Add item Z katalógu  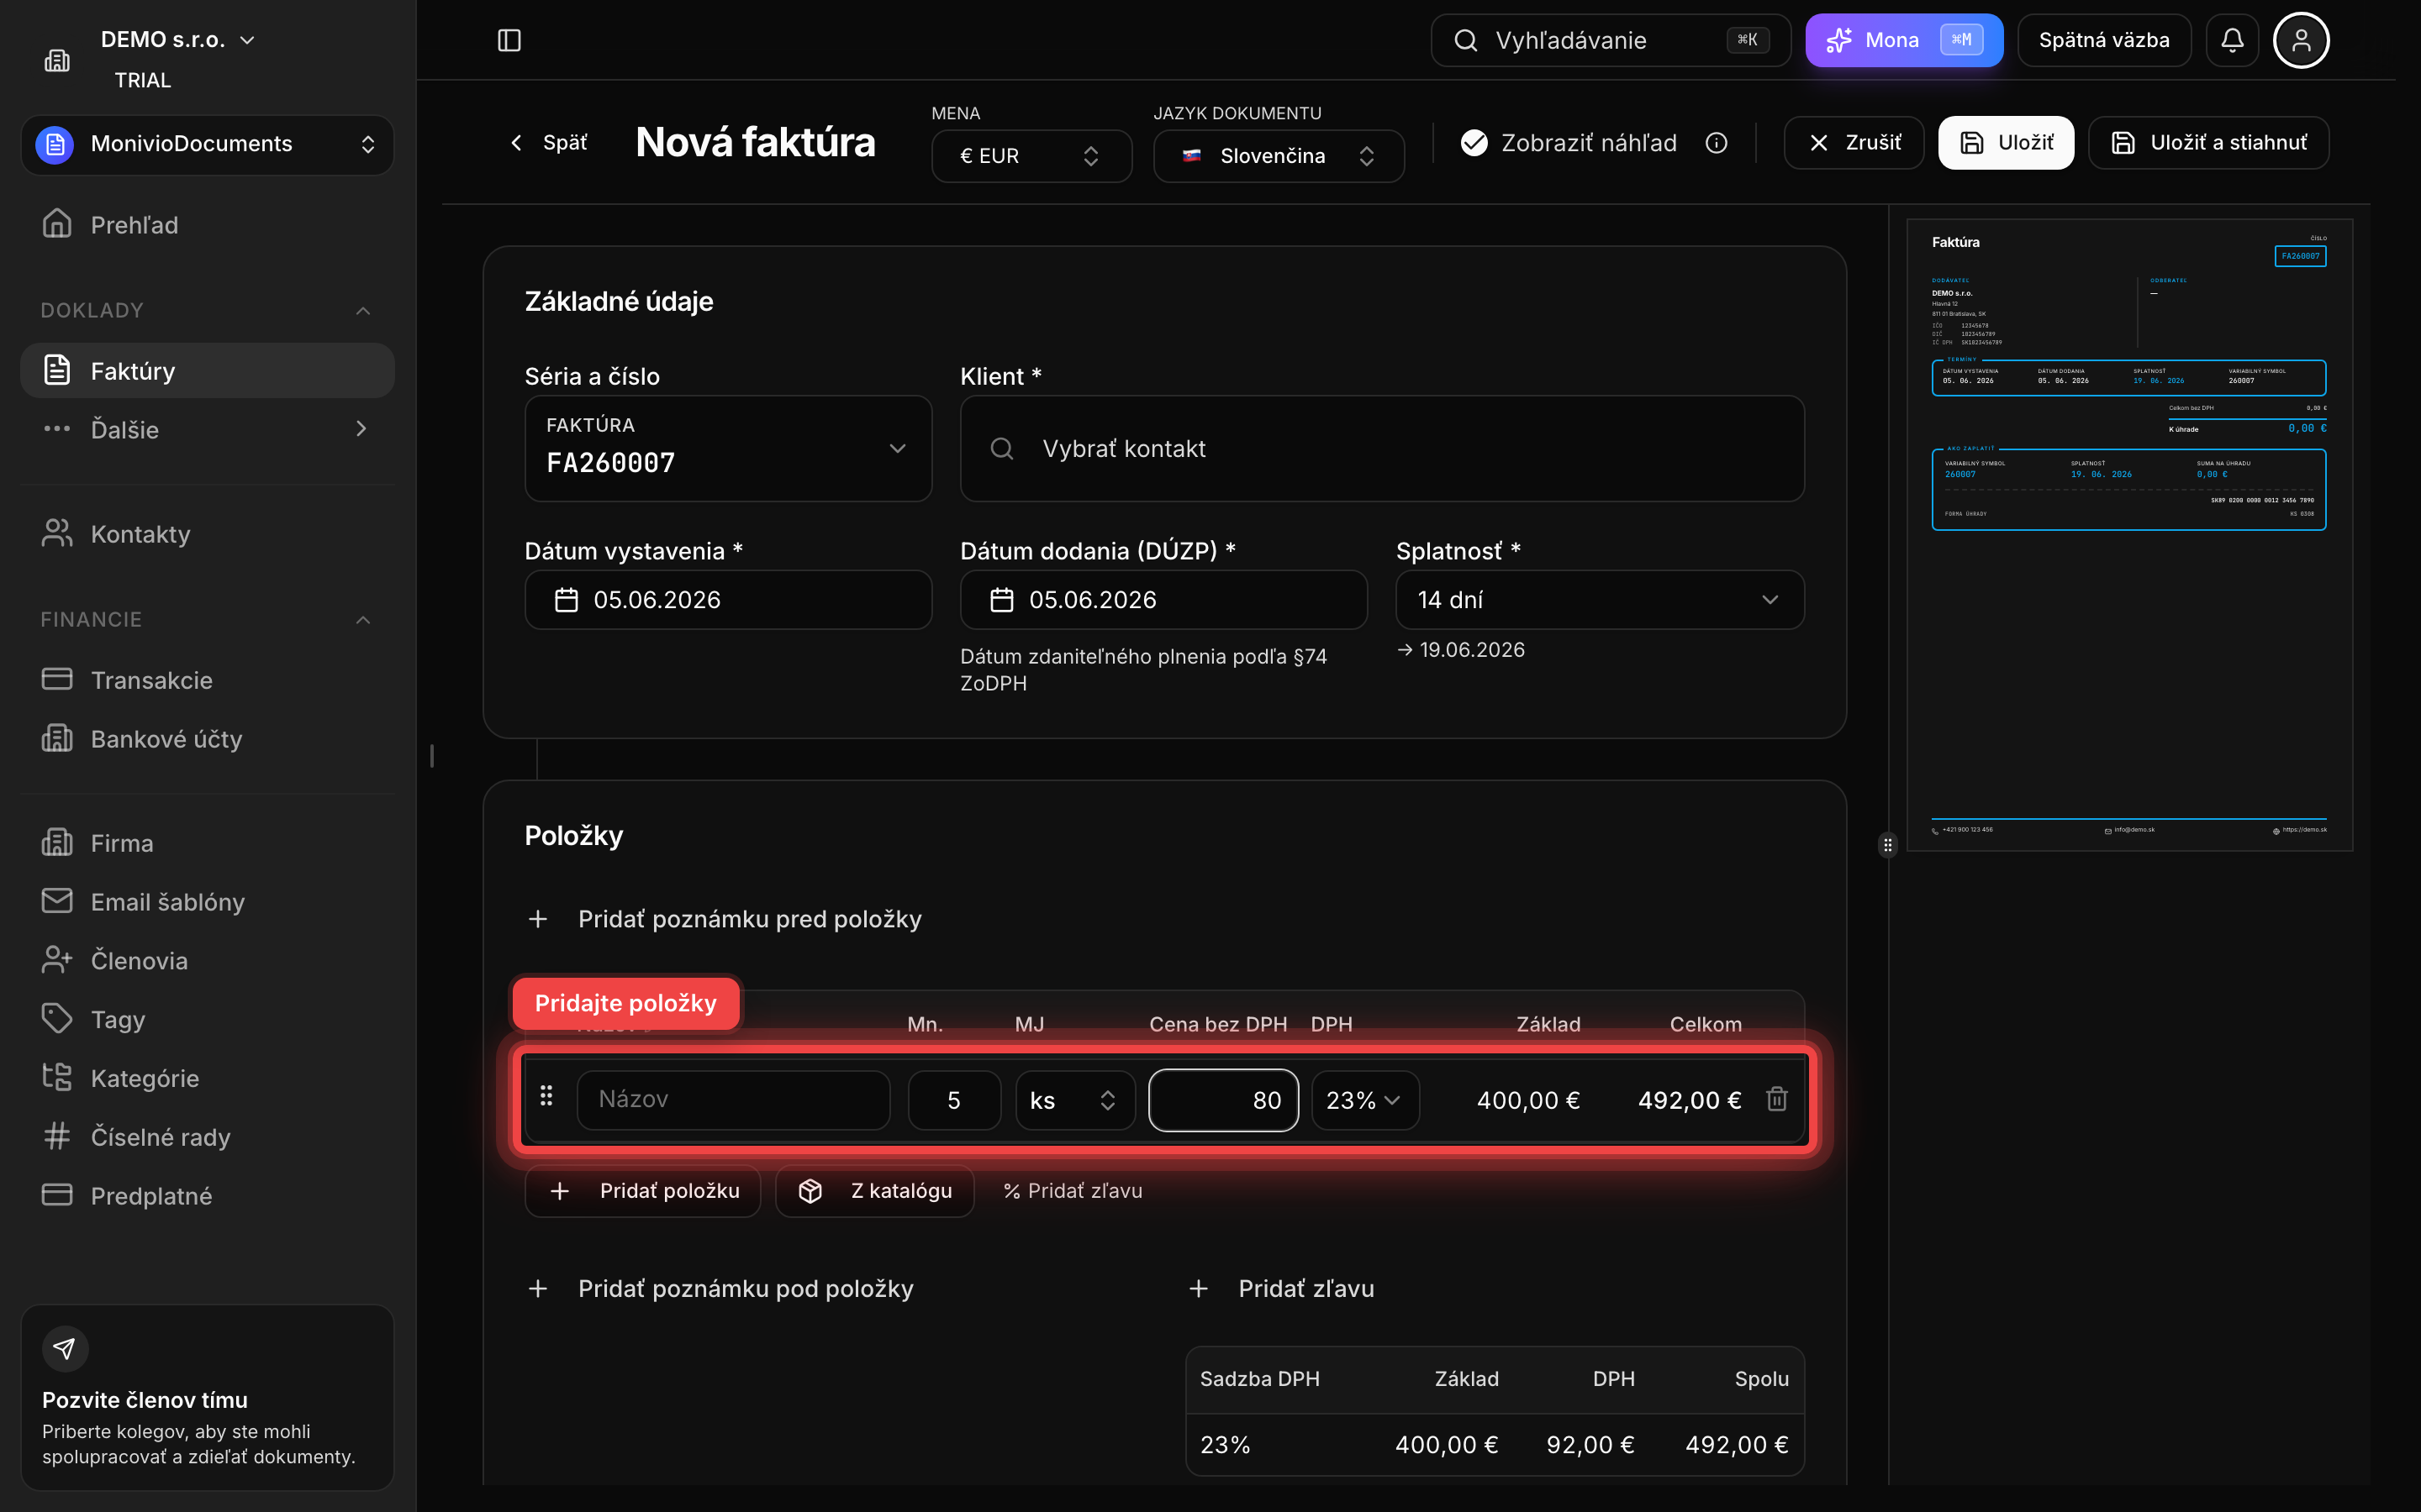click(x=874, y=1191)
